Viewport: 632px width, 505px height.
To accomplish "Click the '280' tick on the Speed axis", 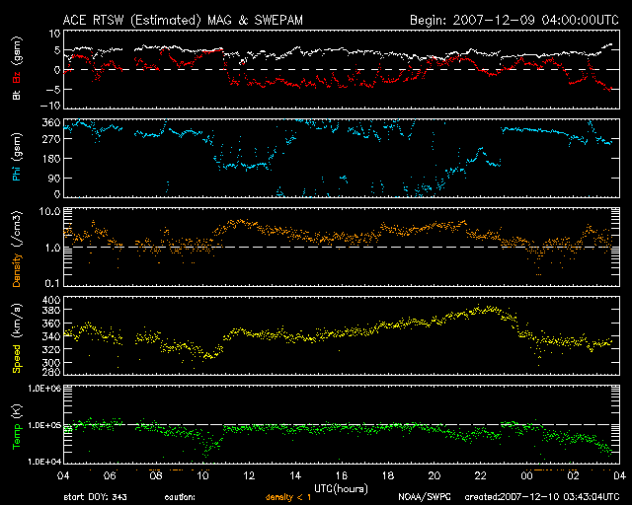I will (x=51, y=371).
